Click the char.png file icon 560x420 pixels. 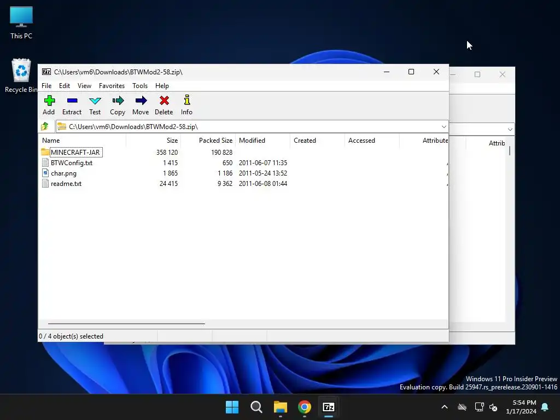pyautogui.click(x=45, y=173)
